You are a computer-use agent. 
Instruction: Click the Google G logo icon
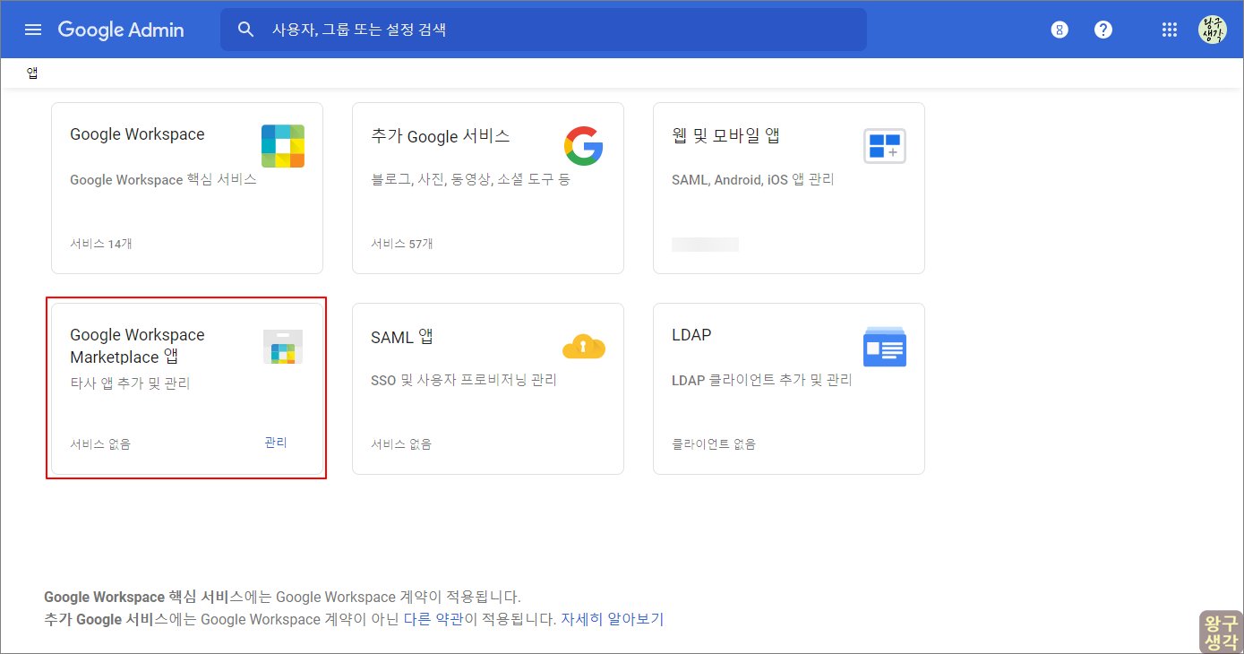click(x=584, y=146)
